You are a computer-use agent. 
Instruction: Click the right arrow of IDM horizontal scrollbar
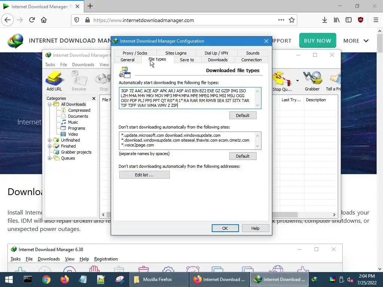tap(334, 215)
